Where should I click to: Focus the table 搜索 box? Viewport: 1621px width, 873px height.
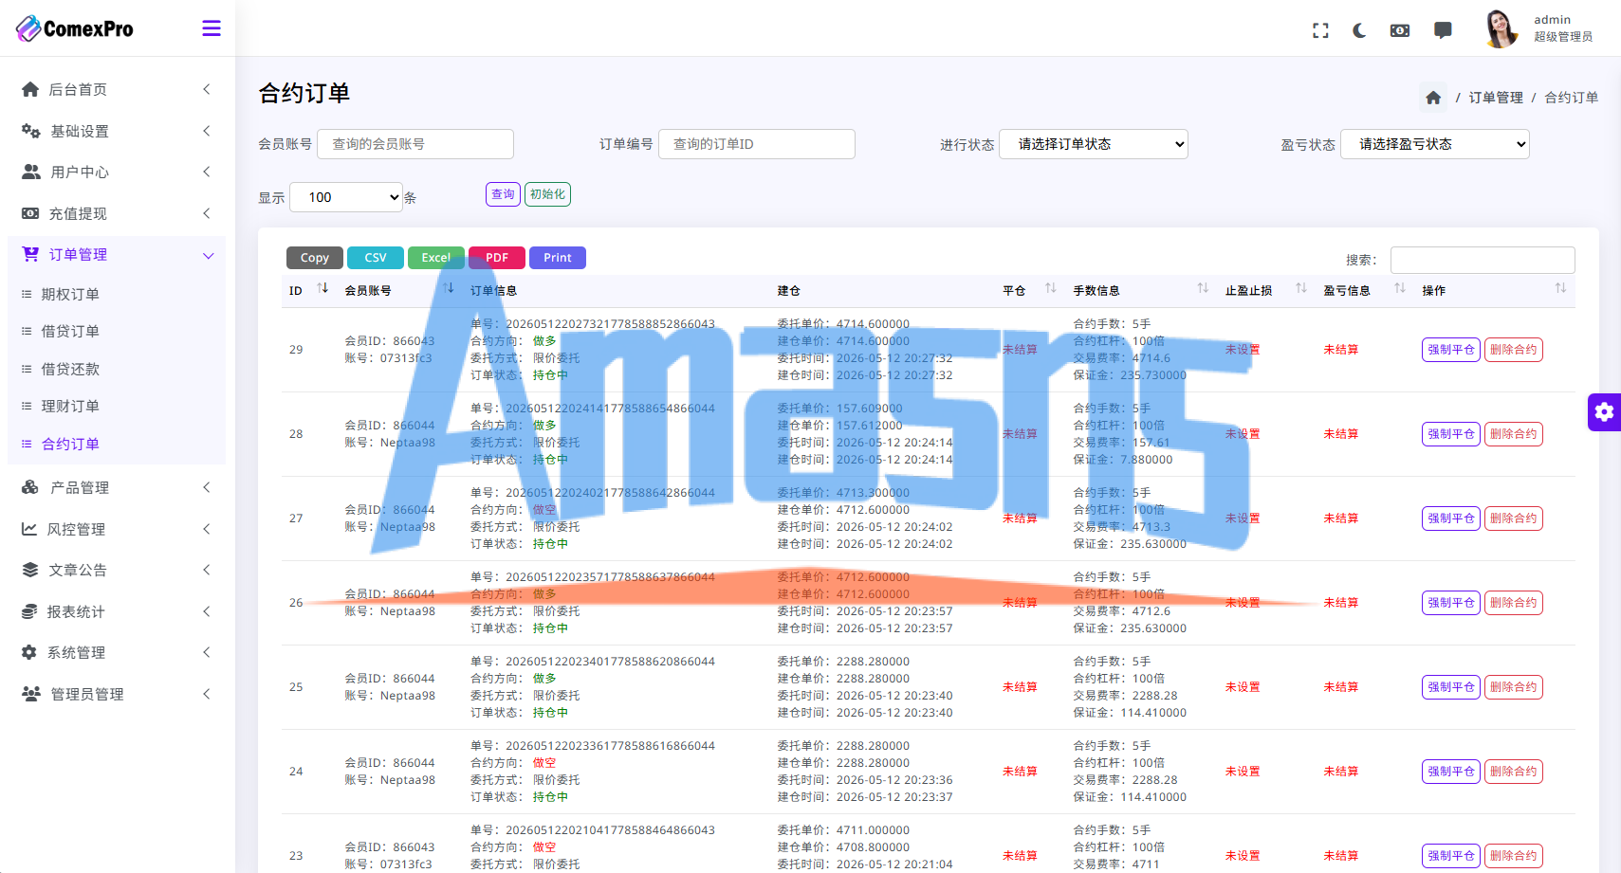(x=1483, y=260)
